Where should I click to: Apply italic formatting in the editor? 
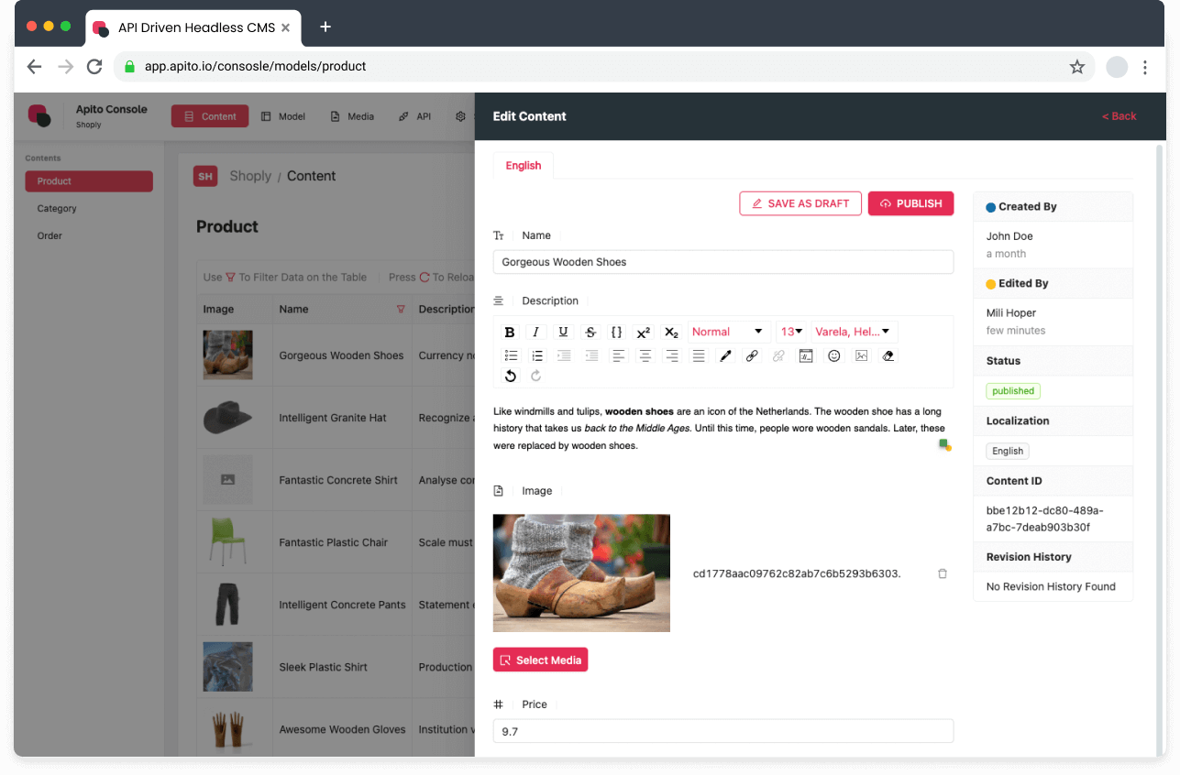(536, 332)
